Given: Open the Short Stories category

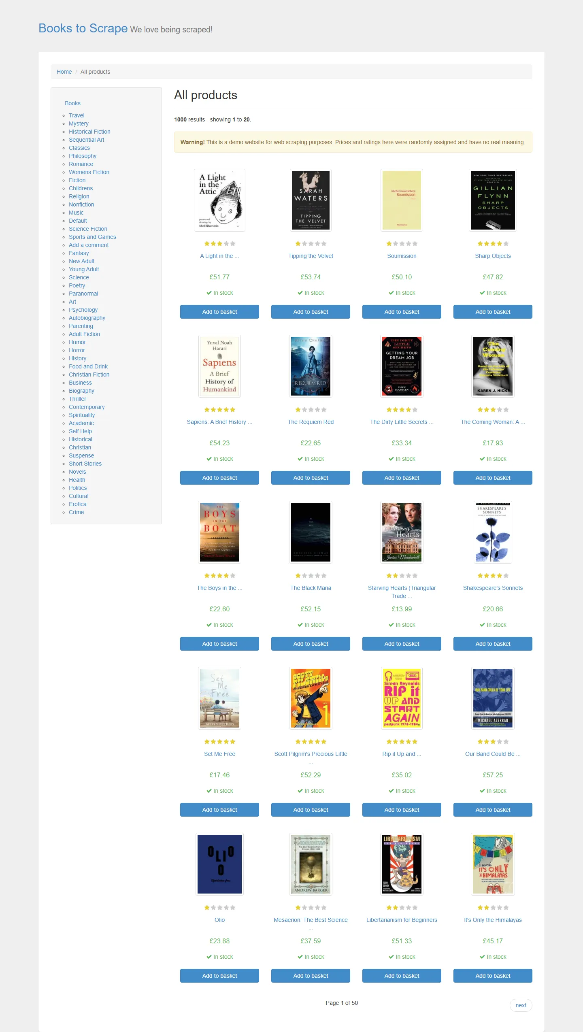Looking at the screenshot, I should coord(85,464).
